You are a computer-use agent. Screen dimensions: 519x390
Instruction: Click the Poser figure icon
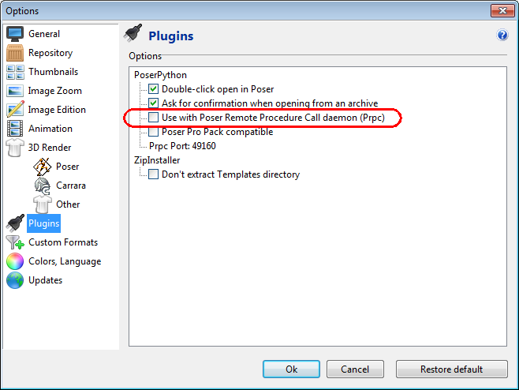click(43, 167)
